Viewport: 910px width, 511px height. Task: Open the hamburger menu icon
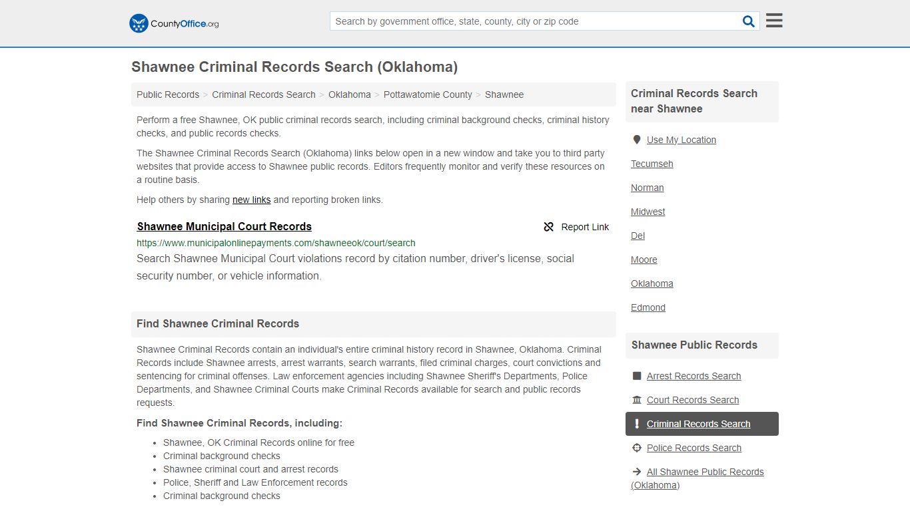point(774,21)
